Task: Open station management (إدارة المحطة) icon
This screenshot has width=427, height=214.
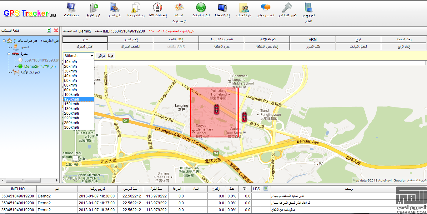Action: click(222, 7)
